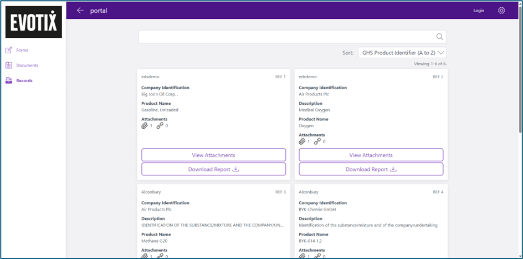This screenshot has height=259, width=523.
Task: Click the back arrow beside portal
Action: coord(80,11)
